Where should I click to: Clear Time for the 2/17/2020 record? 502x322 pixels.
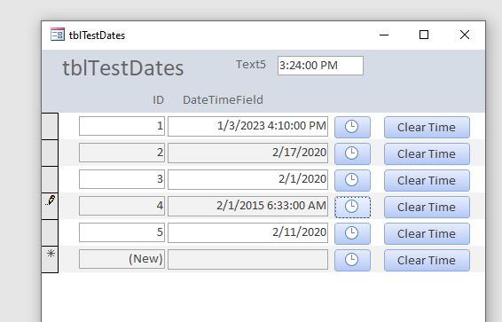(427, 153)
